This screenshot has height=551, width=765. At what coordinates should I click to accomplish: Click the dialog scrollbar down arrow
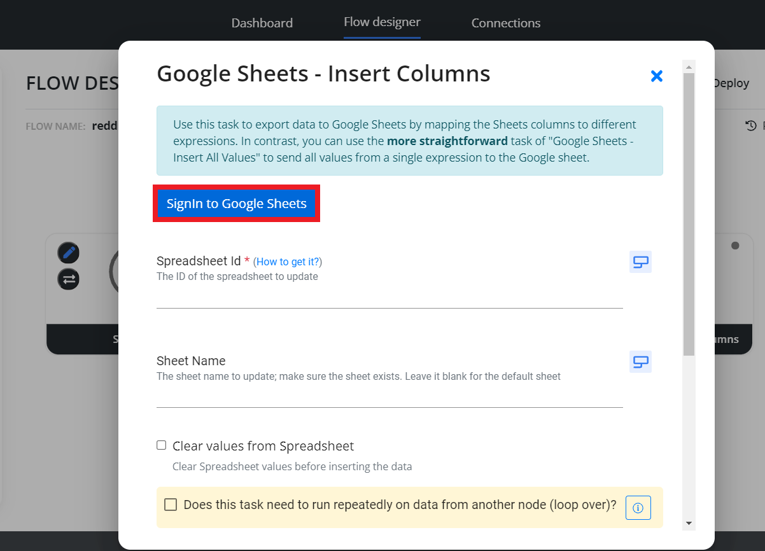(x=689, y=523)
